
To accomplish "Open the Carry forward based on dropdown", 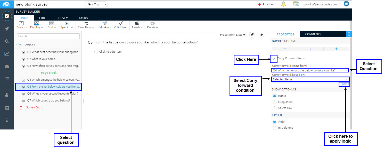I will coord(310,79).
